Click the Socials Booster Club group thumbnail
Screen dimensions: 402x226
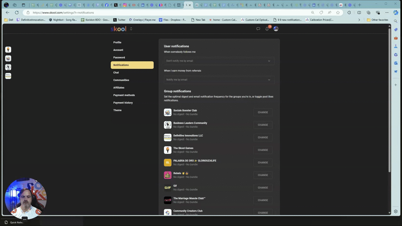coord(167,112)
